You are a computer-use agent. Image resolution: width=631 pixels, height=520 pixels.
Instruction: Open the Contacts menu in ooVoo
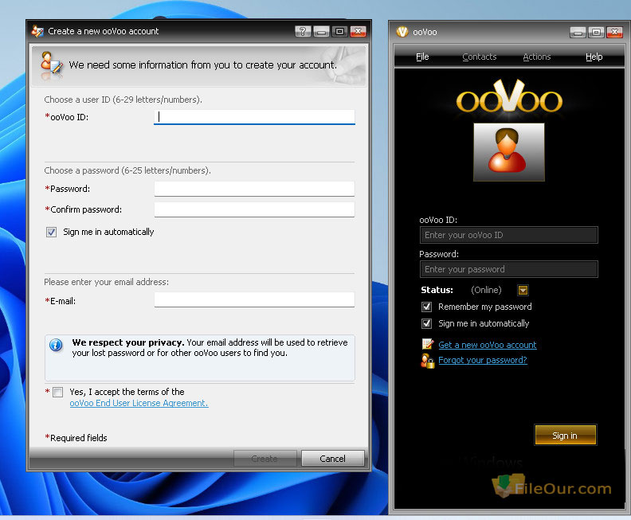(480, 57)
